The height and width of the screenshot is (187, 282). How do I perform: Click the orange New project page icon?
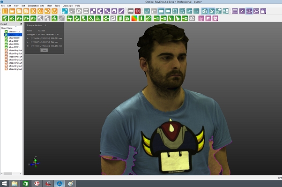pyautogui.click(x=5, y=11)
